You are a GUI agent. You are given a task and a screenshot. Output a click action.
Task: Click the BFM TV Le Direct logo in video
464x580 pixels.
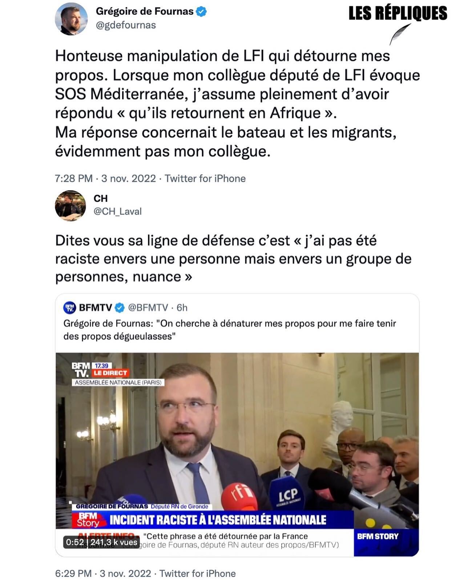100,370
